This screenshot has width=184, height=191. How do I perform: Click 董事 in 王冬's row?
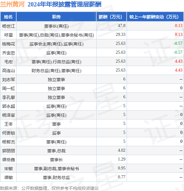pyautogui.click(x=56, y=124)
